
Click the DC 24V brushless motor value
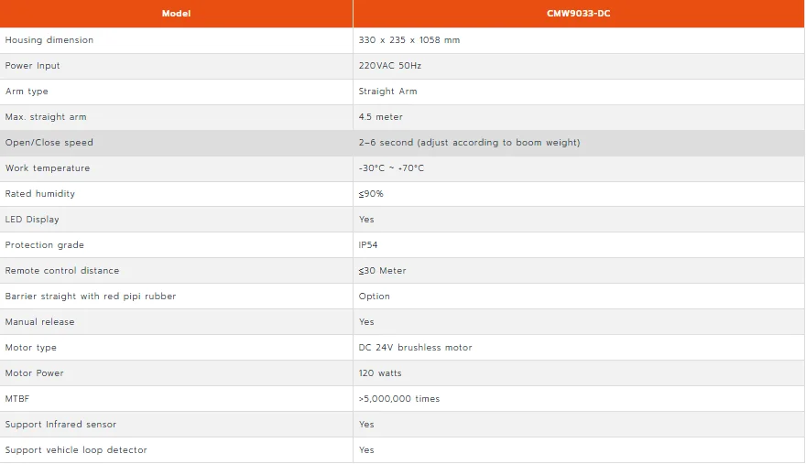(x=415, y=348)
